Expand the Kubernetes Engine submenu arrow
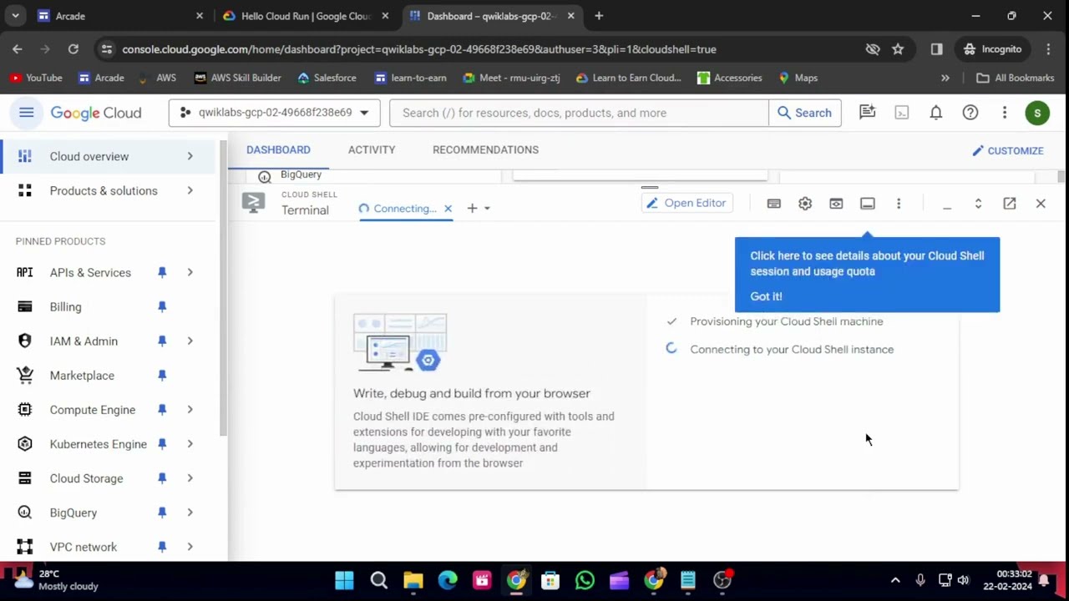This screenshot has height=601, width=1069. tap(190, 443)
